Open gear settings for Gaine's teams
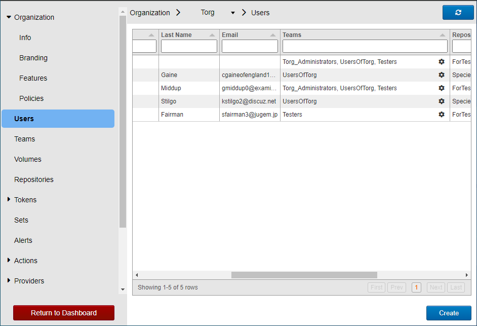The width and height of the screenshot is (477, 326). [x=442, y=75]
